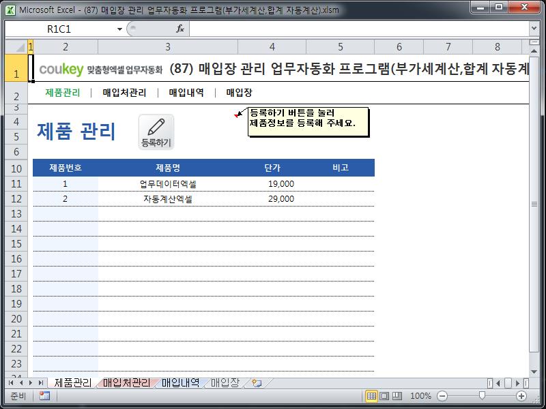Click the zoom slider handle
546x409 pixels.
tap(482, 395)
